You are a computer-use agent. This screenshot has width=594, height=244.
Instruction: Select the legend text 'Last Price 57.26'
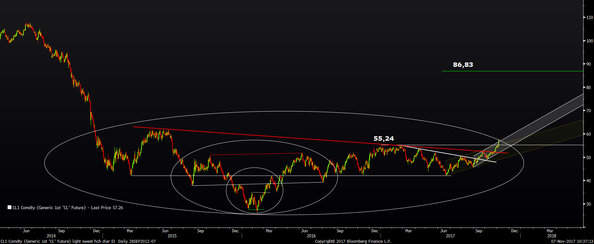click(x=107, y=208)
